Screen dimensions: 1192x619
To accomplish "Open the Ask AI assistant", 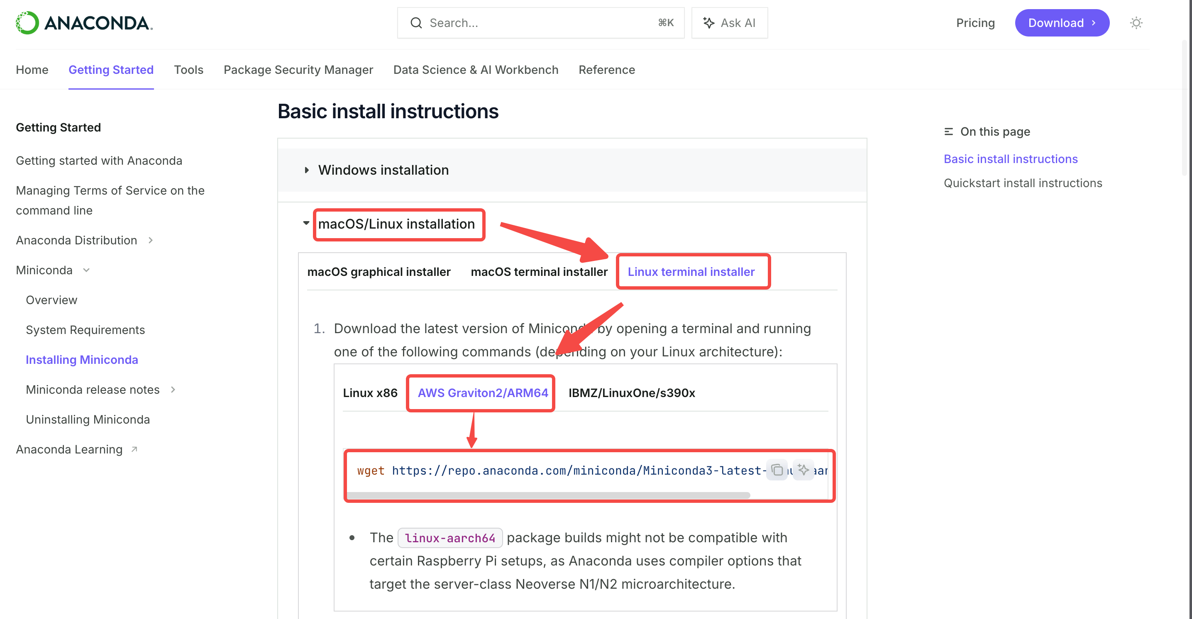I will (x=729, y=23).
